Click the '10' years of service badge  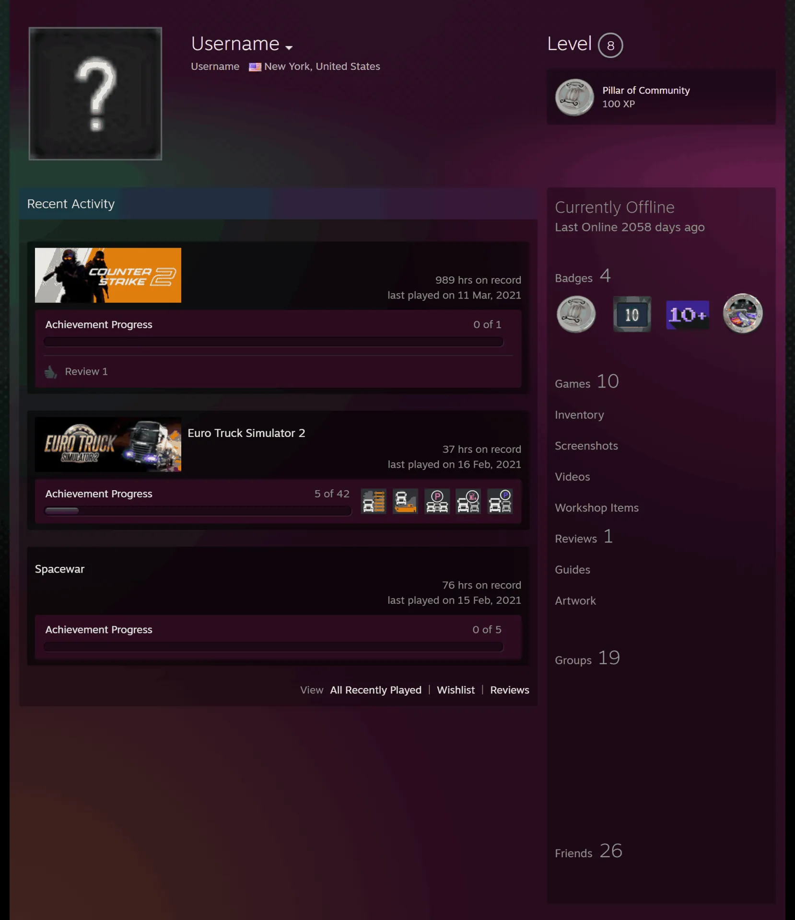(632, 314)
